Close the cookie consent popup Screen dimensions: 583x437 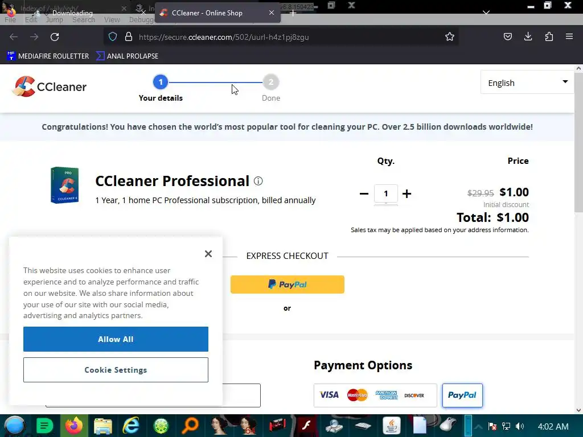point(208,254)
